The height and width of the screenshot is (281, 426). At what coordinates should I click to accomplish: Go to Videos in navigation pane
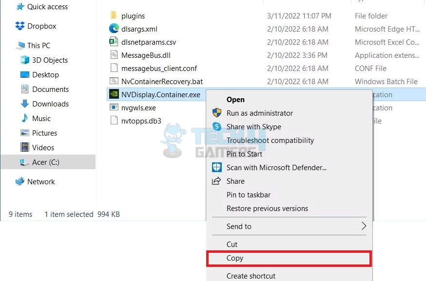[43, 147]
